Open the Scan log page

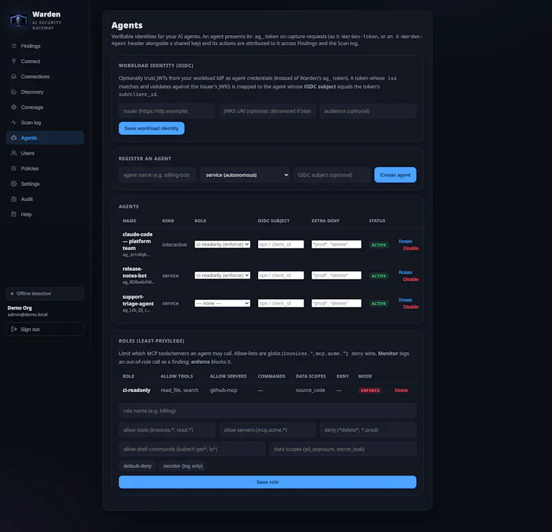click(45, 123)
